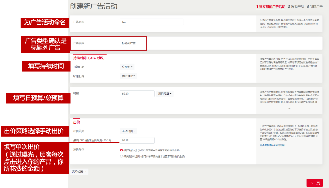Click the 最高 CPC "€0.25" field
The image size is (329, 188).
pyautogui.click(x=137, y=140)
